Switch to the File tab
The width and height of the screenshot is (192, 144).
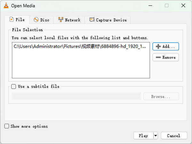click(17, 20)
